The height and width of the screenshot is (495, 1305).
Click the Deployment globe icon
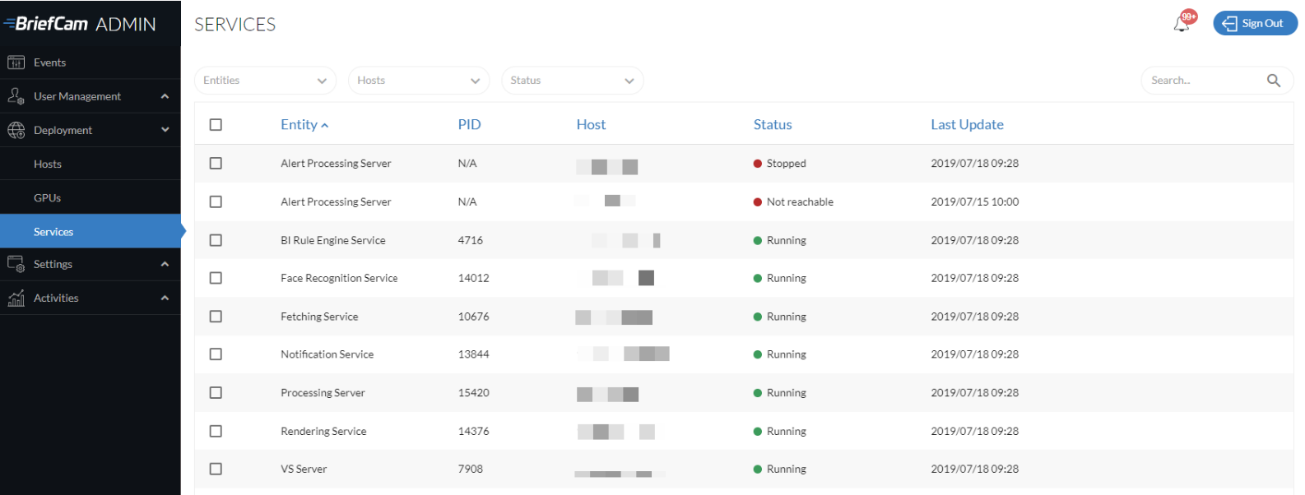[16, 130]
